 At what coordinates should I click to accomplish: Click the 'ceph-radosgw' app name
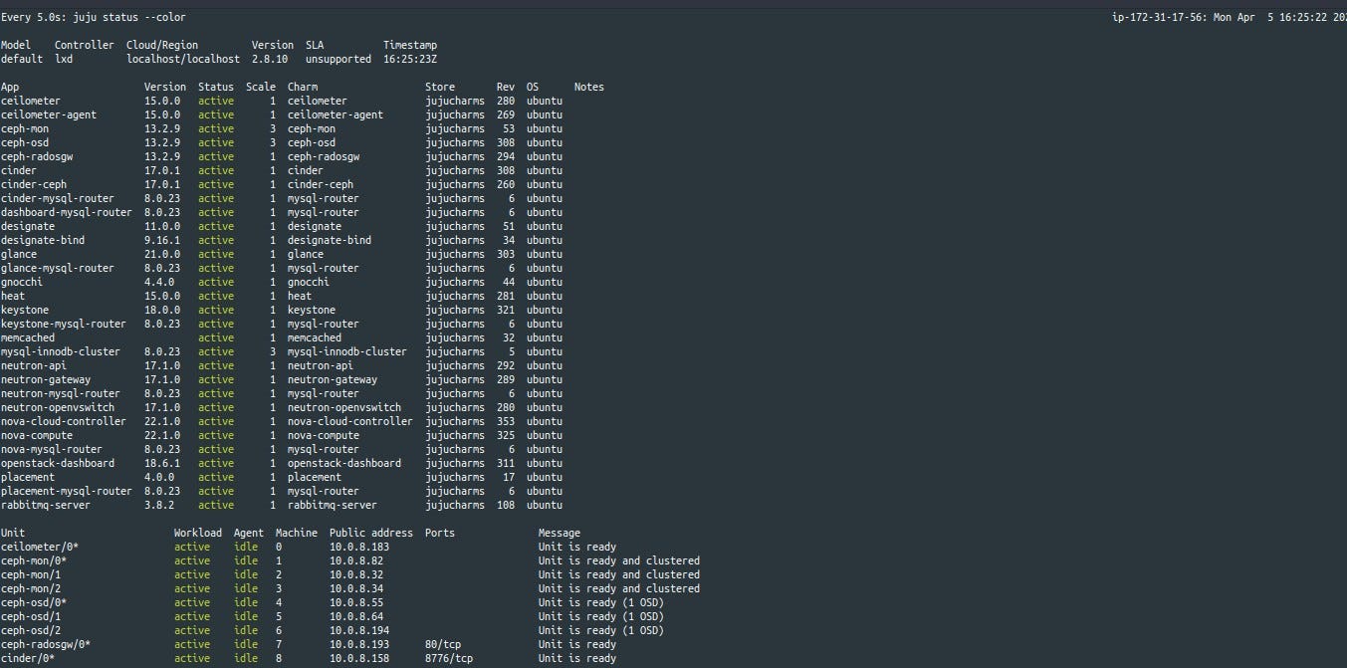[x=37, y=156]
